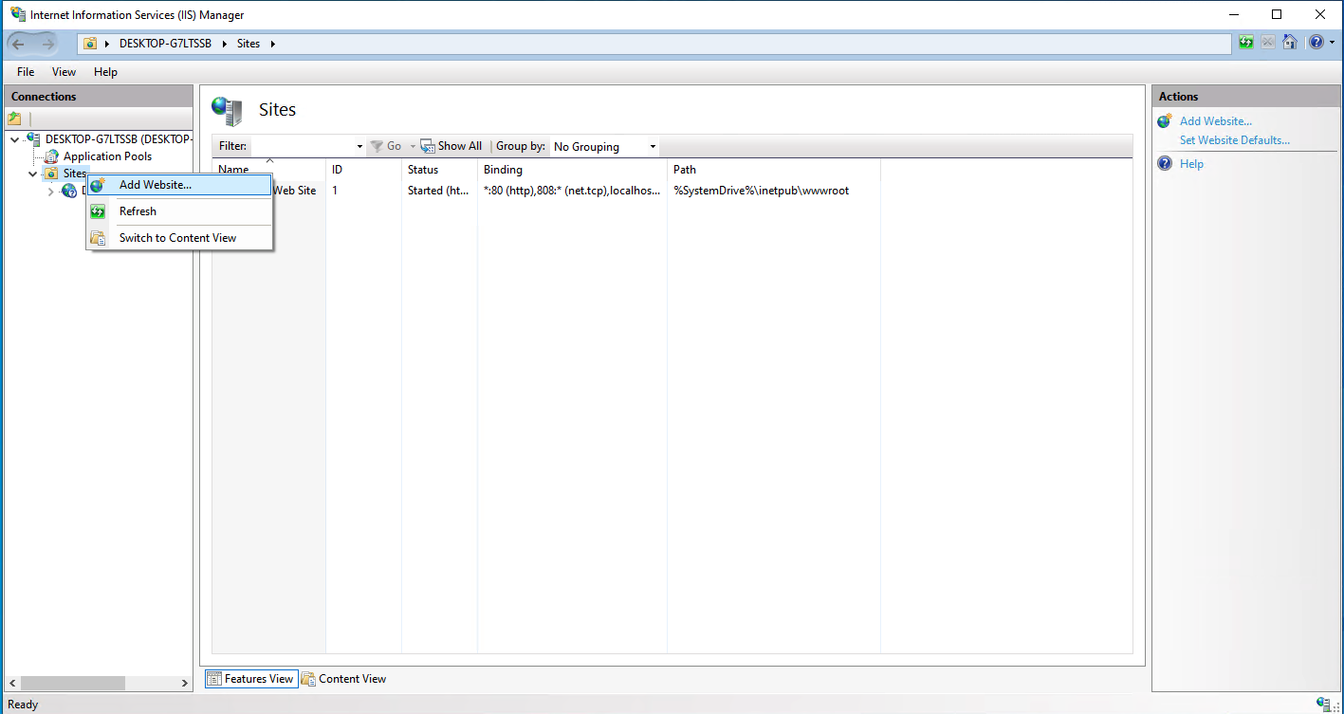Click the ID cell showing 1
This screenshot has height=714, width=1344.
pos(335,191)
